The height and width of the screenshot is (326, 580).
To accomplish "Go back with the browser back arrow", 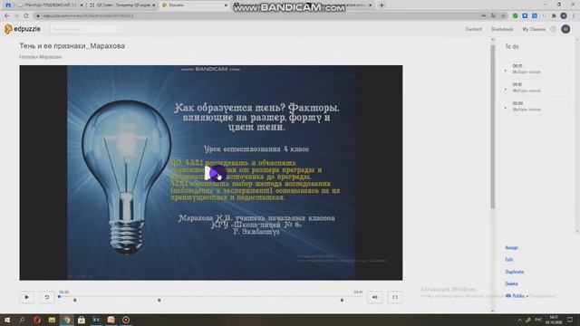I will 6,16.
